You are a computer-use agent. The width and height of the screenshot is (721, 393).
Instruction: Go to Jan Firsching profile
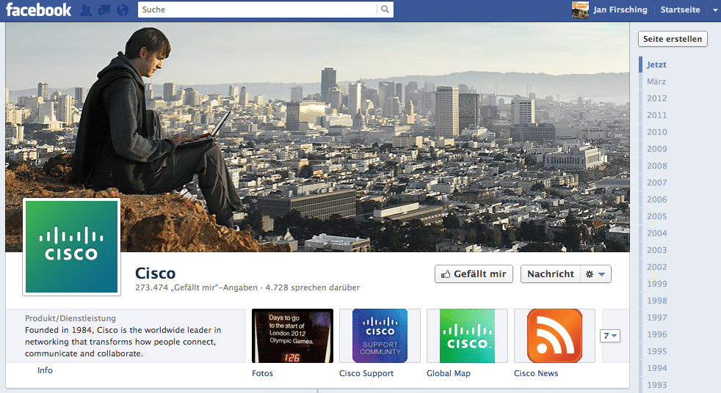620,10
